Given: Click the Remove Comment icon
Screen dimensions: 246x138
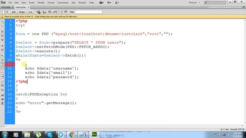Looking at the screenshot, I should (x=2, y=77).
